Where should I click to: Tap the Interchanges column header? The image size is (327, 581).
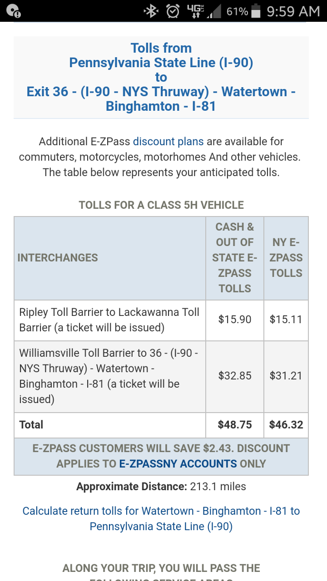point(58,257)
